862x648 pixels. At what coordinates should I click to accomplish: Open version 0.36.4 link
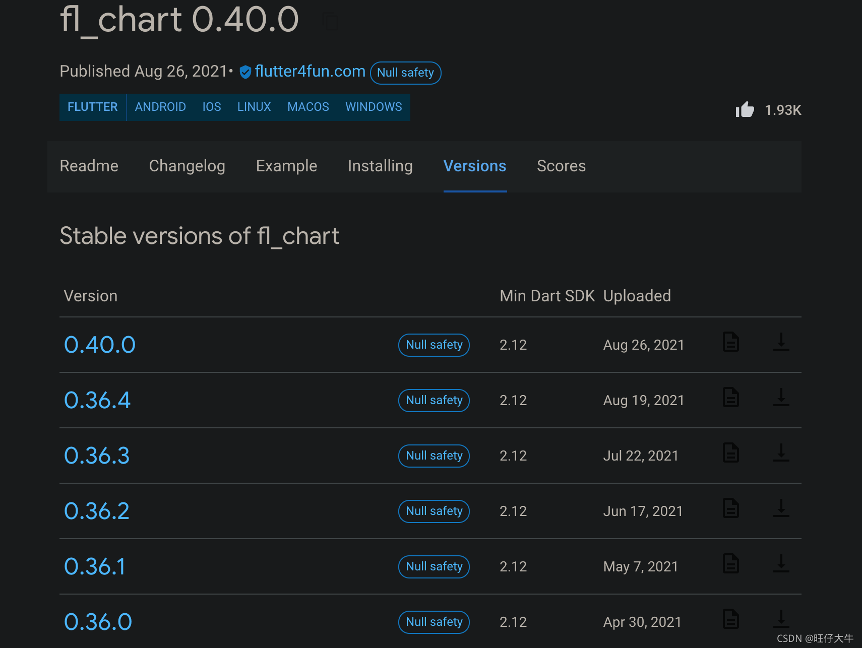pos(97,400)
